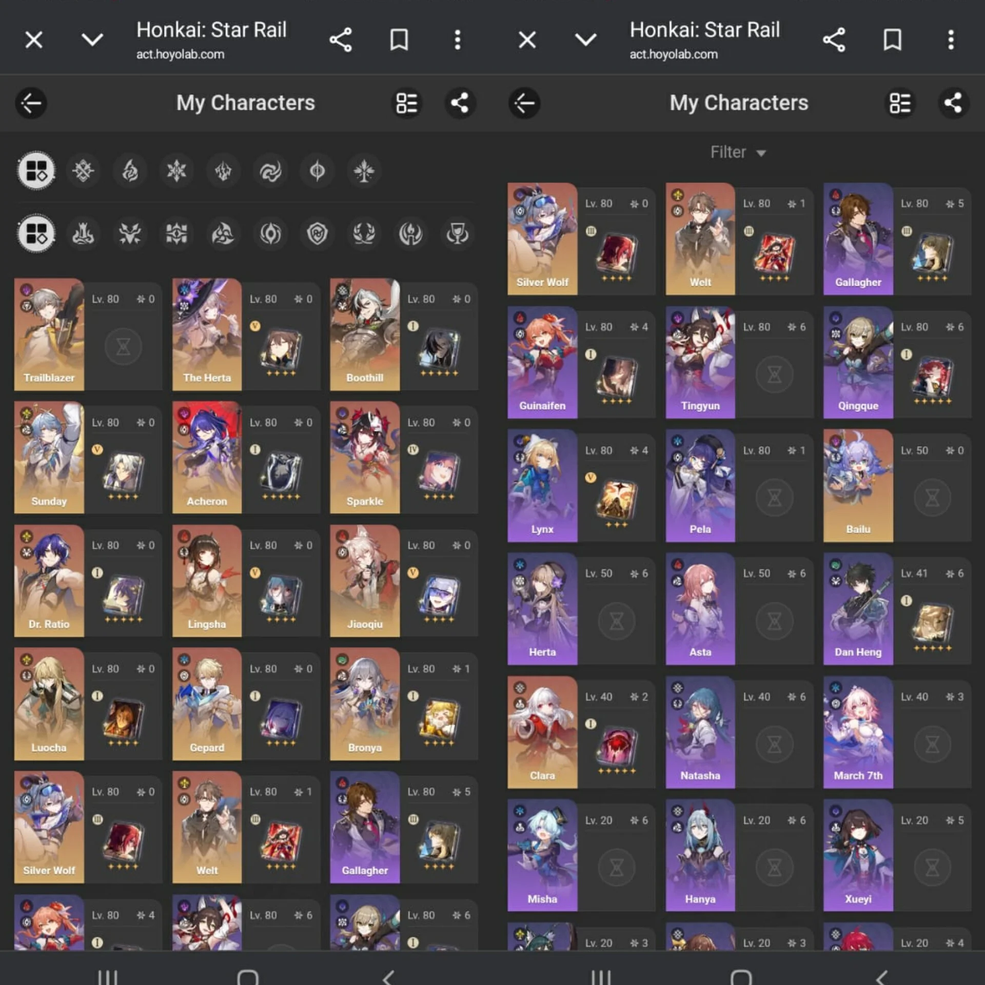Viewport: 985px width, 985px height.
Task: Bookmark the page in the right browser bar
Action: tap(893, 40)
